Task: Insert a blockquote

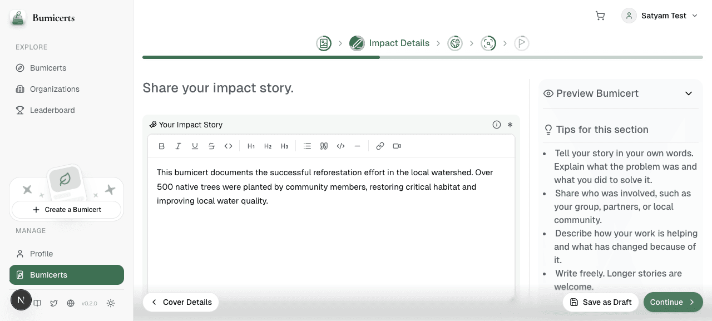Action: point(324,146)
